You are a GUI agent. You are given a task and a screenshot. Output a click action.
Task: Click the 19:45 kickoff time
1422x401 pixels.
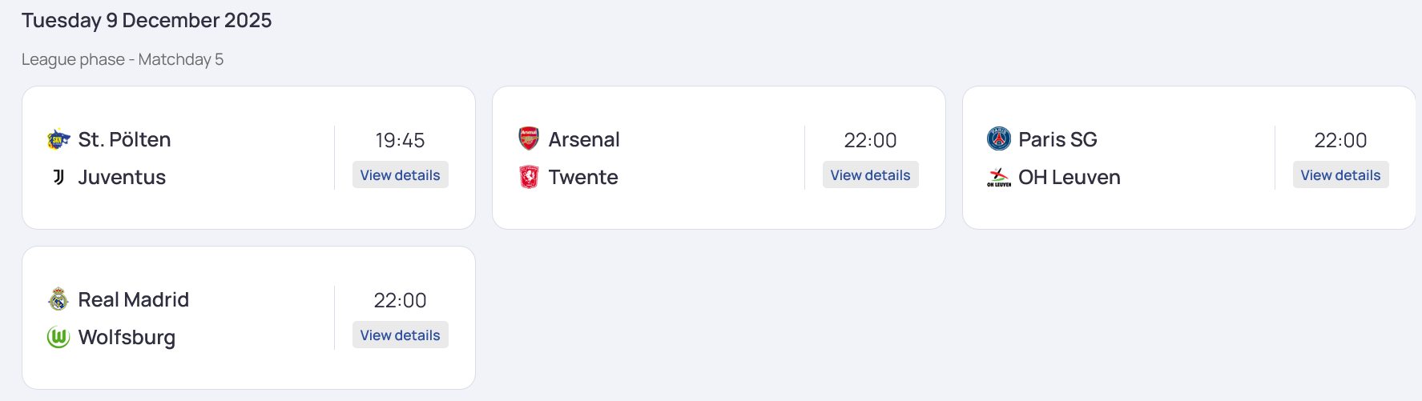tap(400, 141)
